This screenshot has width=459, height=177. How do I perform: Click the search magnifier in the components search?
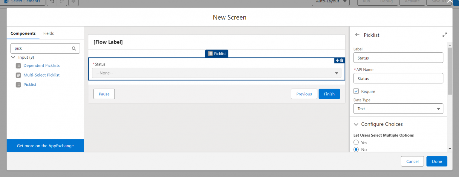(x=74, y=48)
